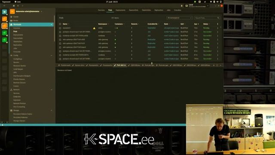The width and height of the screenshot is (275, 155).
Task: Toggle the select-all pods header checkbox
Action: click(x=60, y=24)
